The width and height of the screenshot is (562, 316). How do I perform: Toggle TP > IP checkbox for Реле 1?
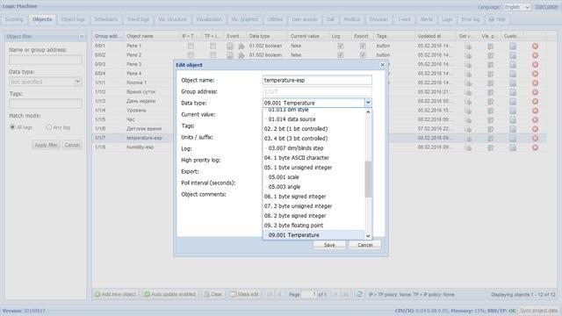(213, 46)
